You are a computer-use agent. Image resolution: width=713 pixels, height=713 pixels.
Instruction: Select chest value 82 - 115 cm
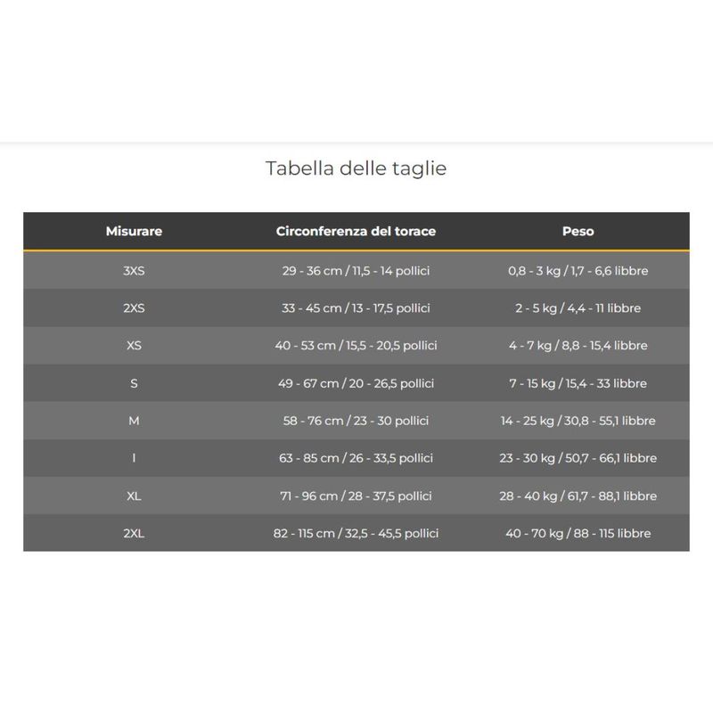click(x=356, y=534)
